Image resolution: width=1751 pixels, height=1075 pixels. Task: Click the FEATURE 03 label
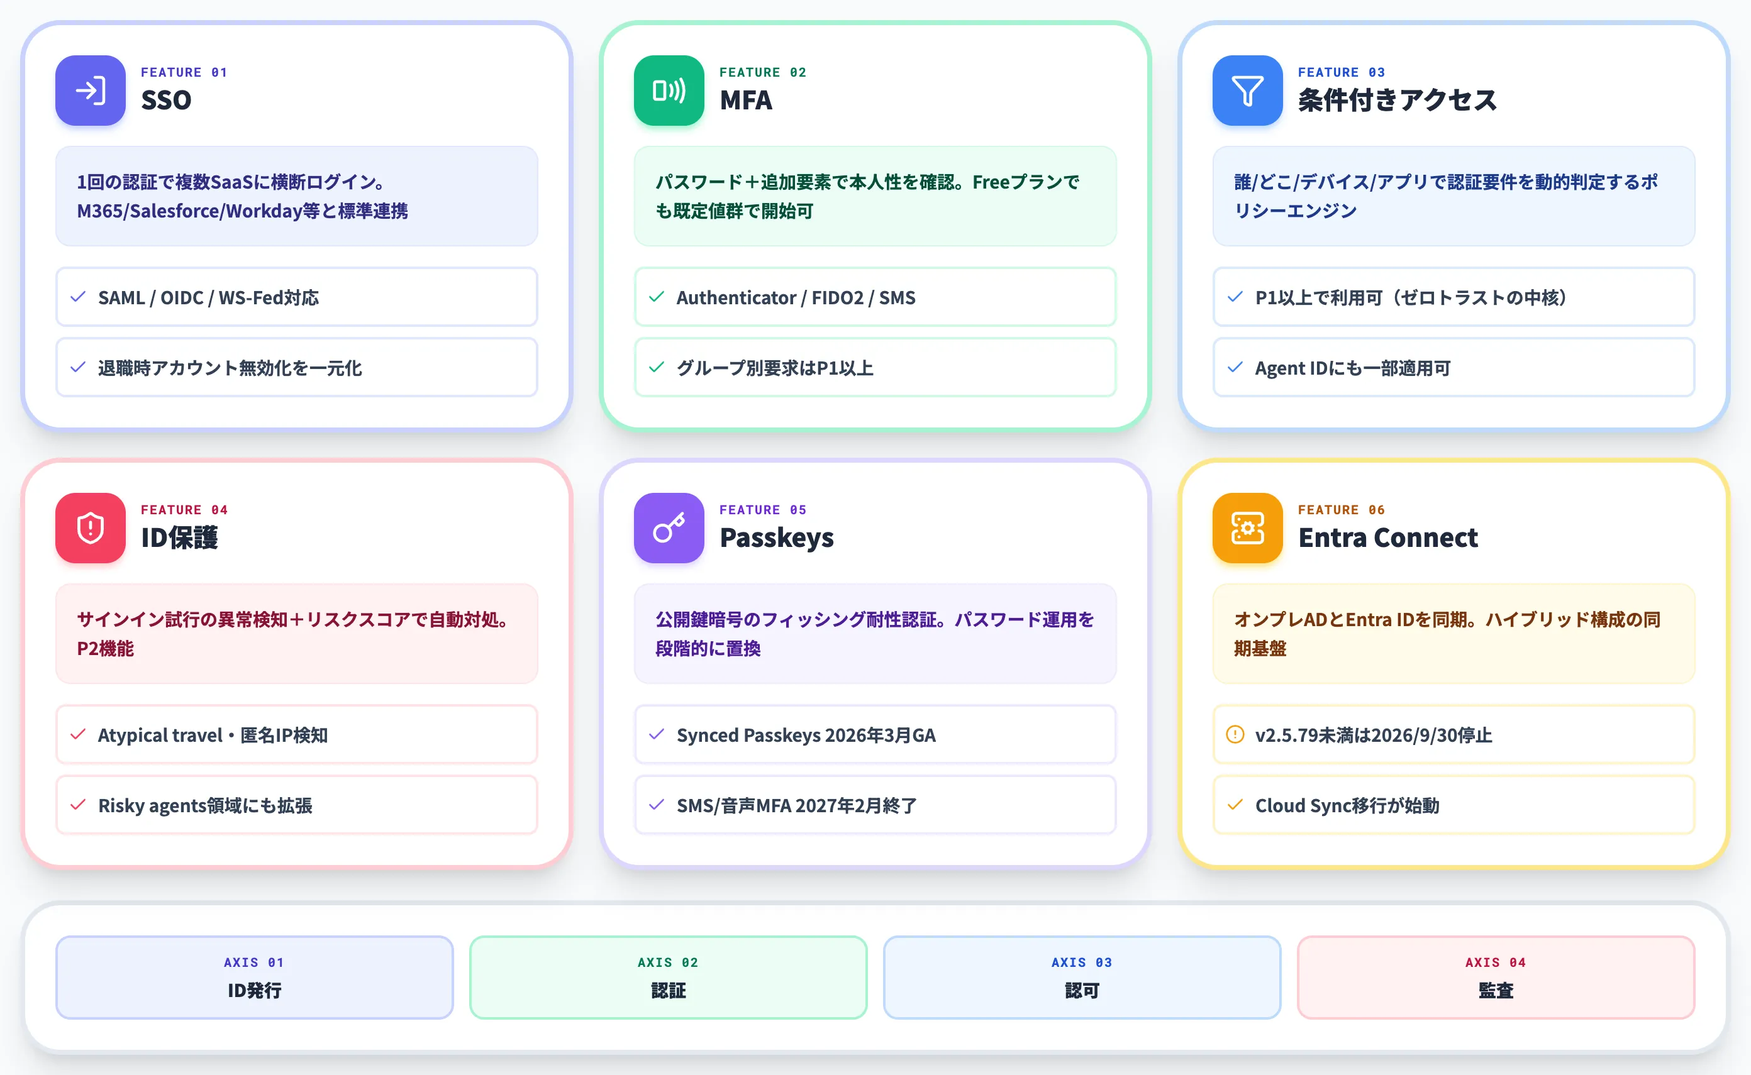point(1342,72)
